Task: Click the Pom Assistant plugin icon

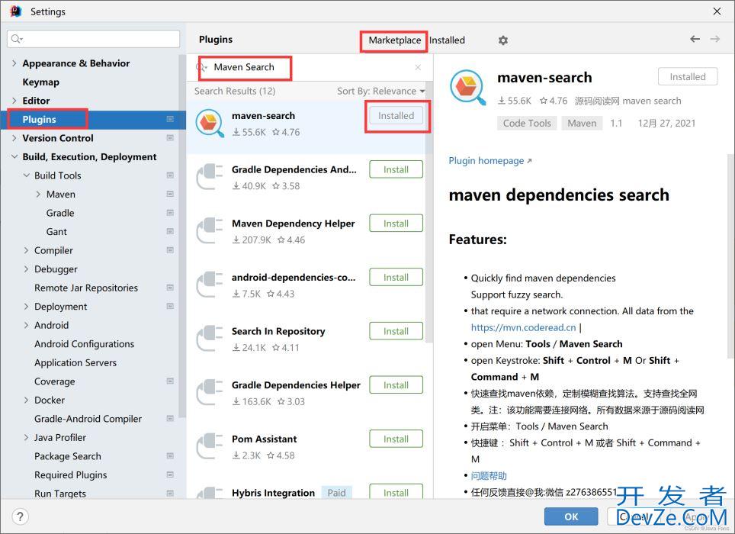Action: 210,446
